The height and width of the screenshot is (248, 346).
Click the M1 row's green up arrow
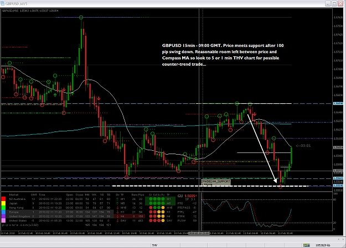click(x=117, y=199)
